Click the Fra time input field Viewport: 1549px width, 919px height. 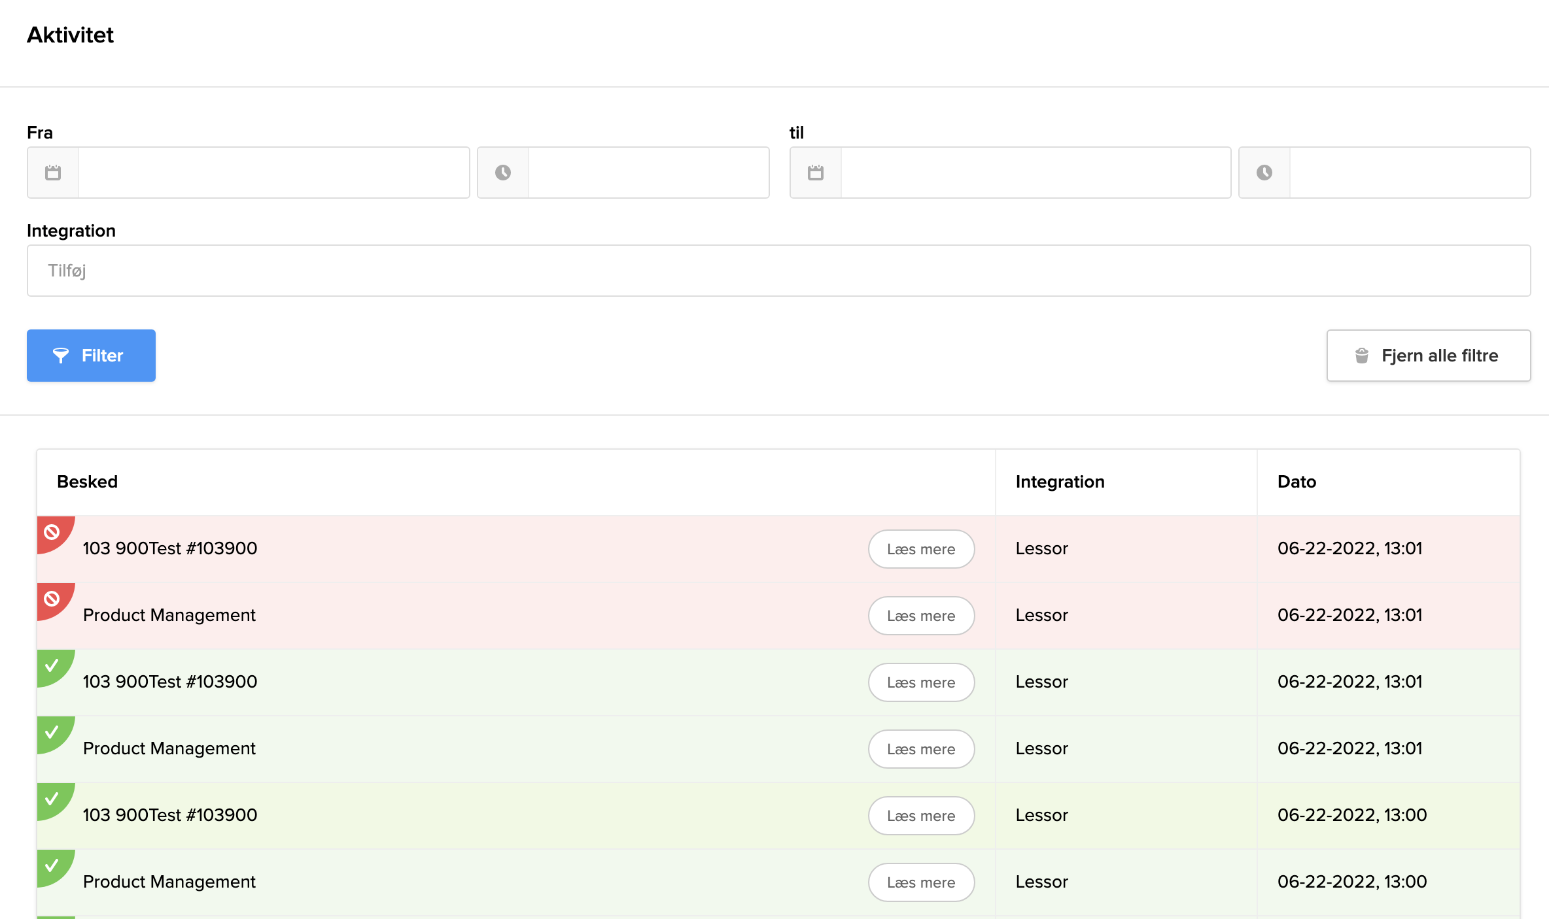point(648,173)
